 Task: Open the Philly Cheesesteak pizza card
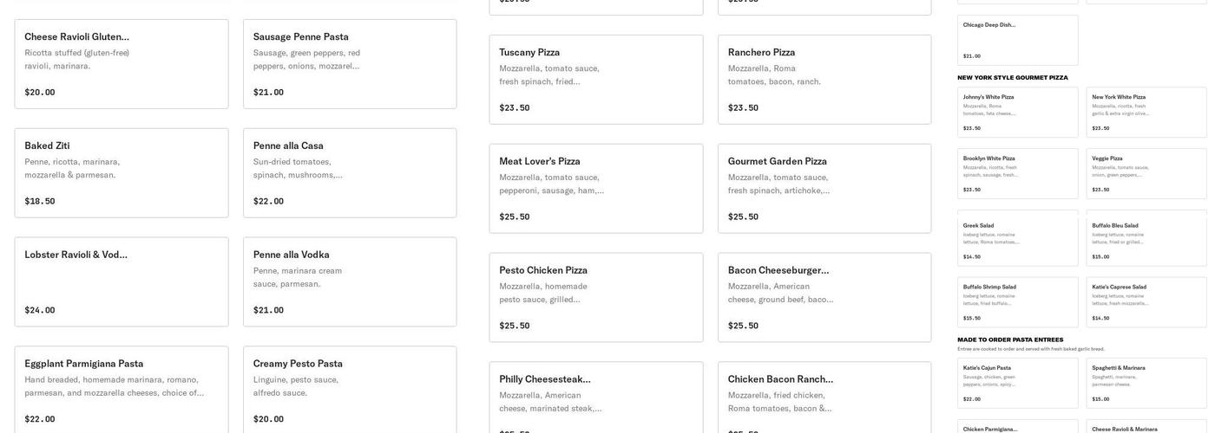tap(596, 398)
